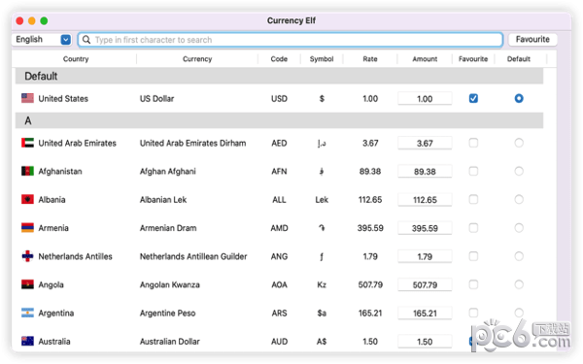Set Albania as the default

click(519, 199)
